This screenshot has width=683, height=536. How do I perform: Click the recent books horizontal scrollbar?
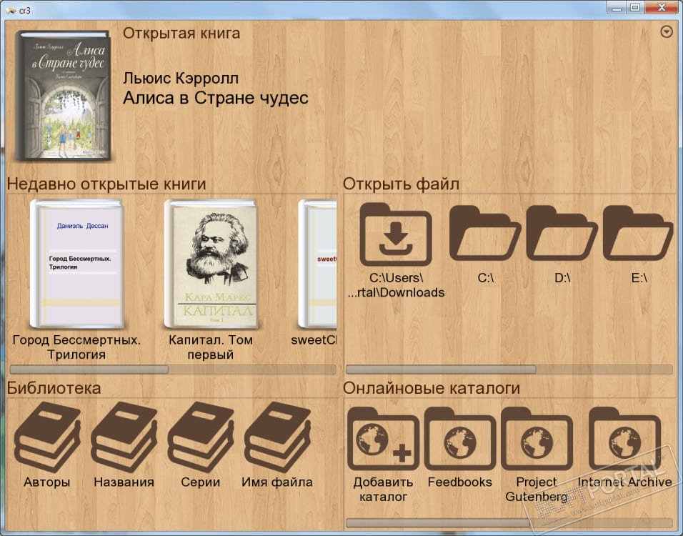click(x=173, y=369)
